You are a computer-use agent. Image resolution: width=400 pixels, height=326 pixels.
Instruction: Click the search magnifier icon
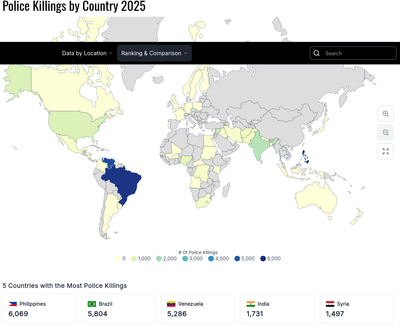(316, 53)
